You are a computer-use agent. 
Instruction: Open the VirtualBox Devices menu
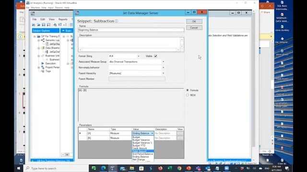click(59, 8)
